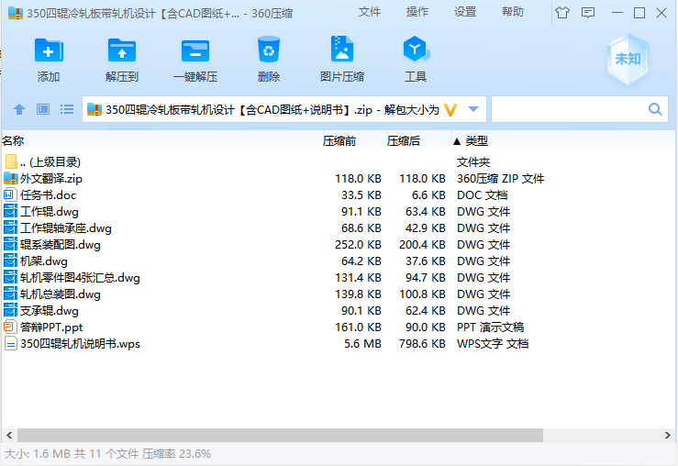Click the 360压缩 app logo in title bar
678x466 pixels.
(x=16, y=13)
